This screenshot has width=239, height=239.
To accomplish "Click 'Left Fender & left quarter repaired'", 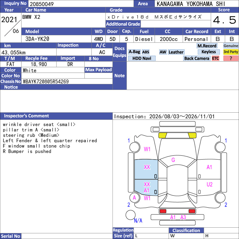I will [50, 140].
